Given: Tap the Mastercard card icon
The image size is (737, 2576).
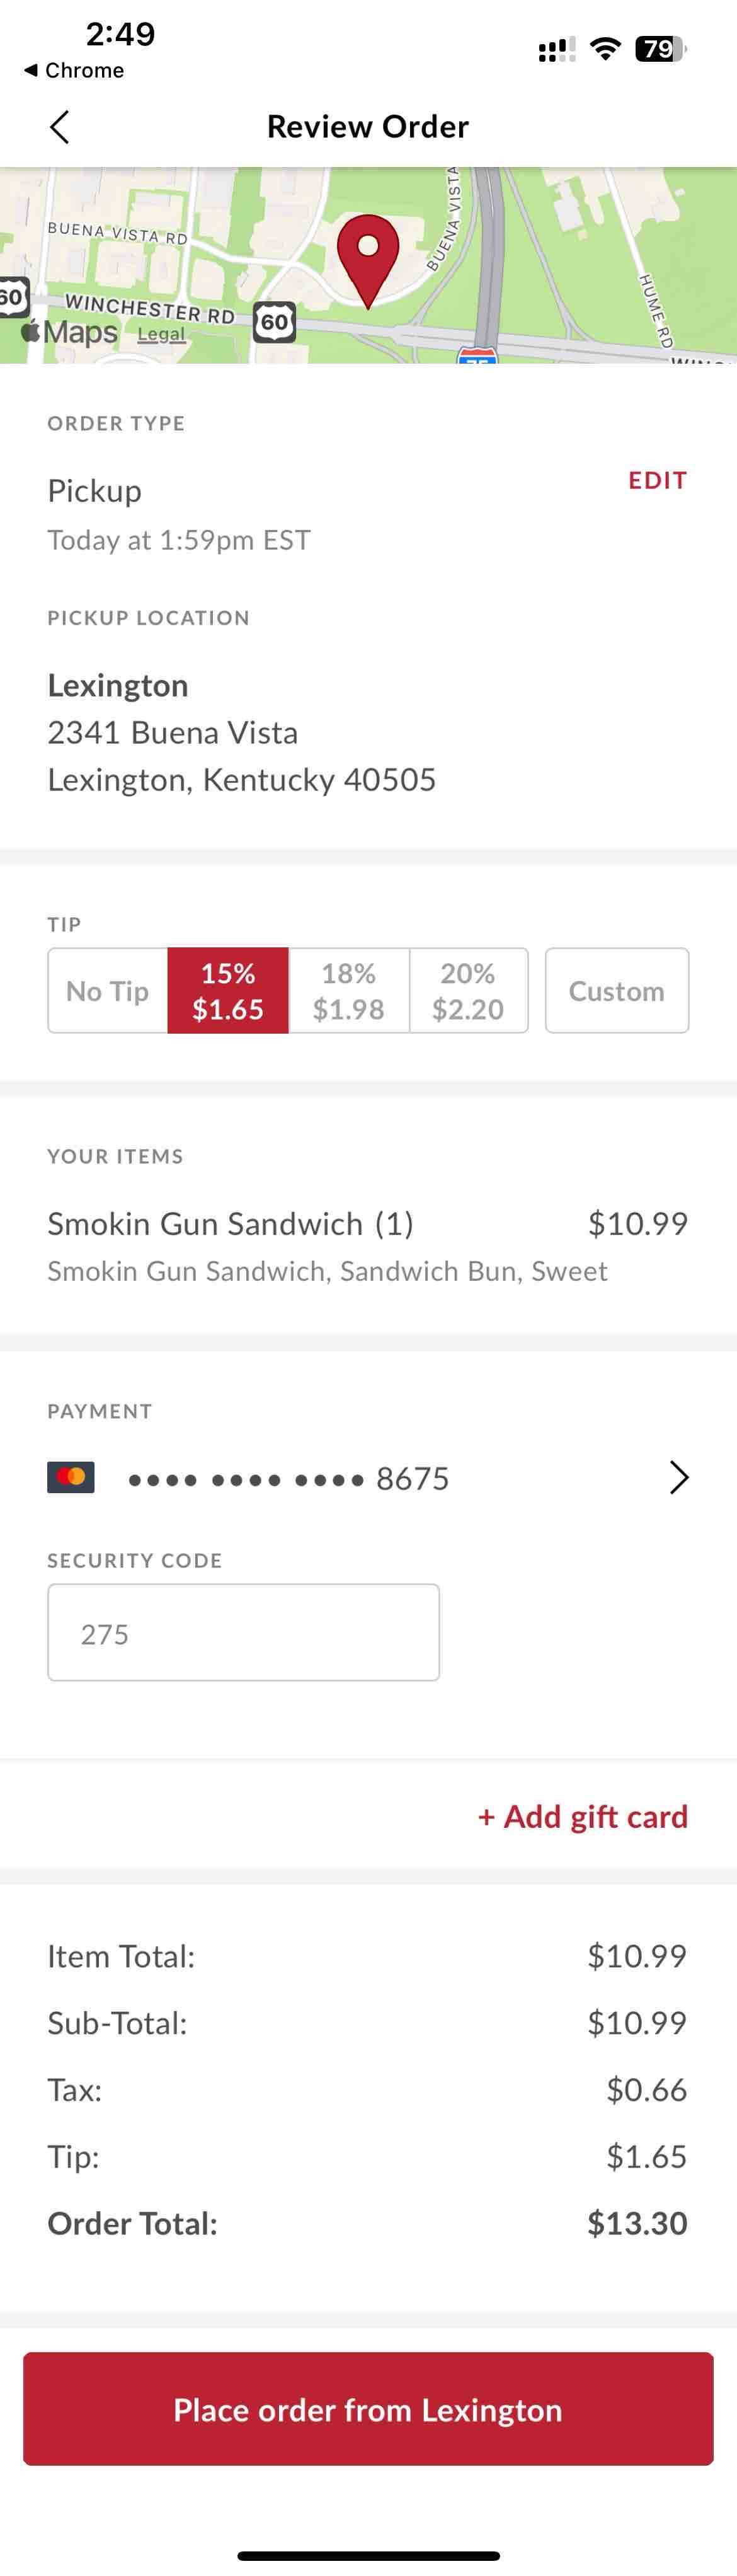Looking at the screenshot, I should coord(71,1477).
